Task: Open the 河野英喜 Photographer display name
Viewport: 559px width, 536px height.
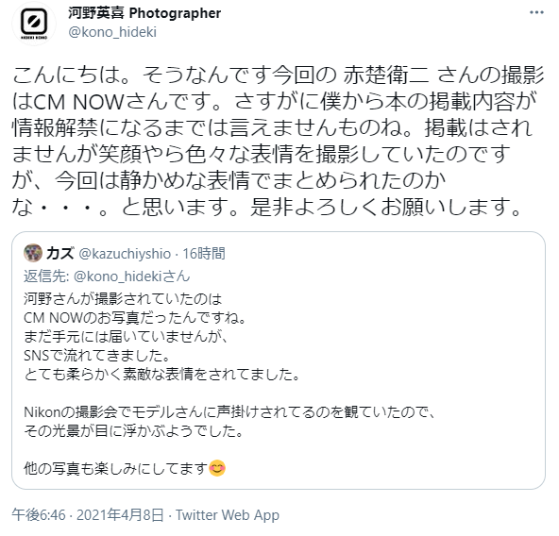Action: pyautogui.click(x=144, y=13)
